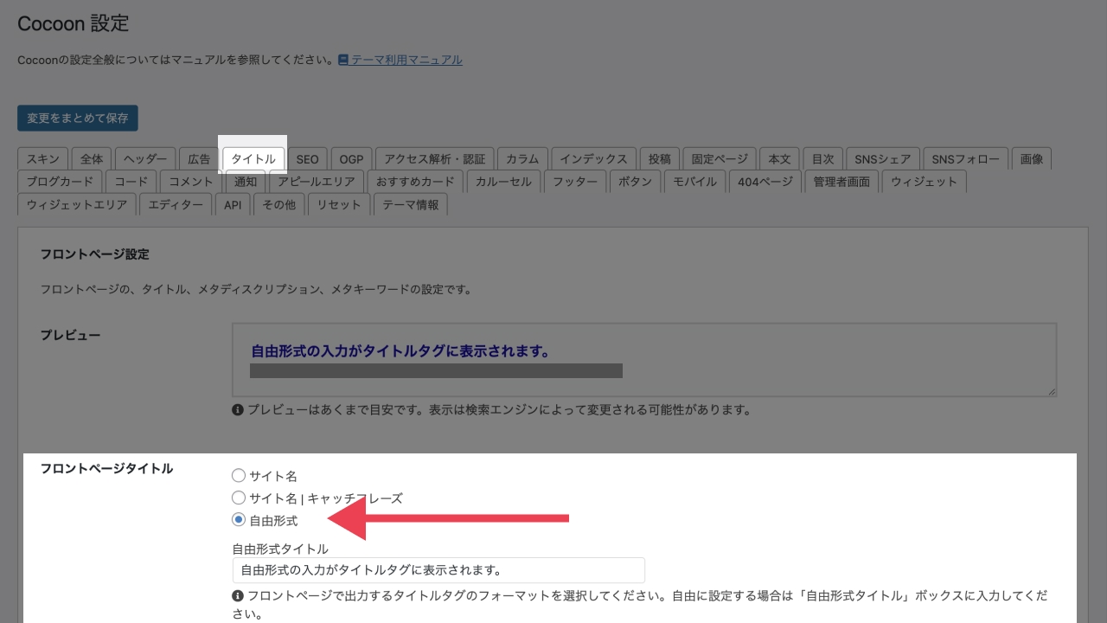Screen dimensions: 1107x623
Task: Open the ボタン tab
Action: tap(636, 182)
